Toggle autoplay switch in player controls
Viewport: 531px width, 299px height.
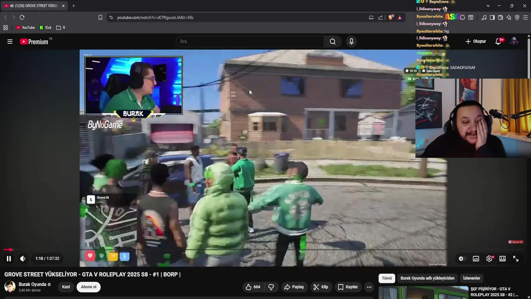(x=461, y=258)
